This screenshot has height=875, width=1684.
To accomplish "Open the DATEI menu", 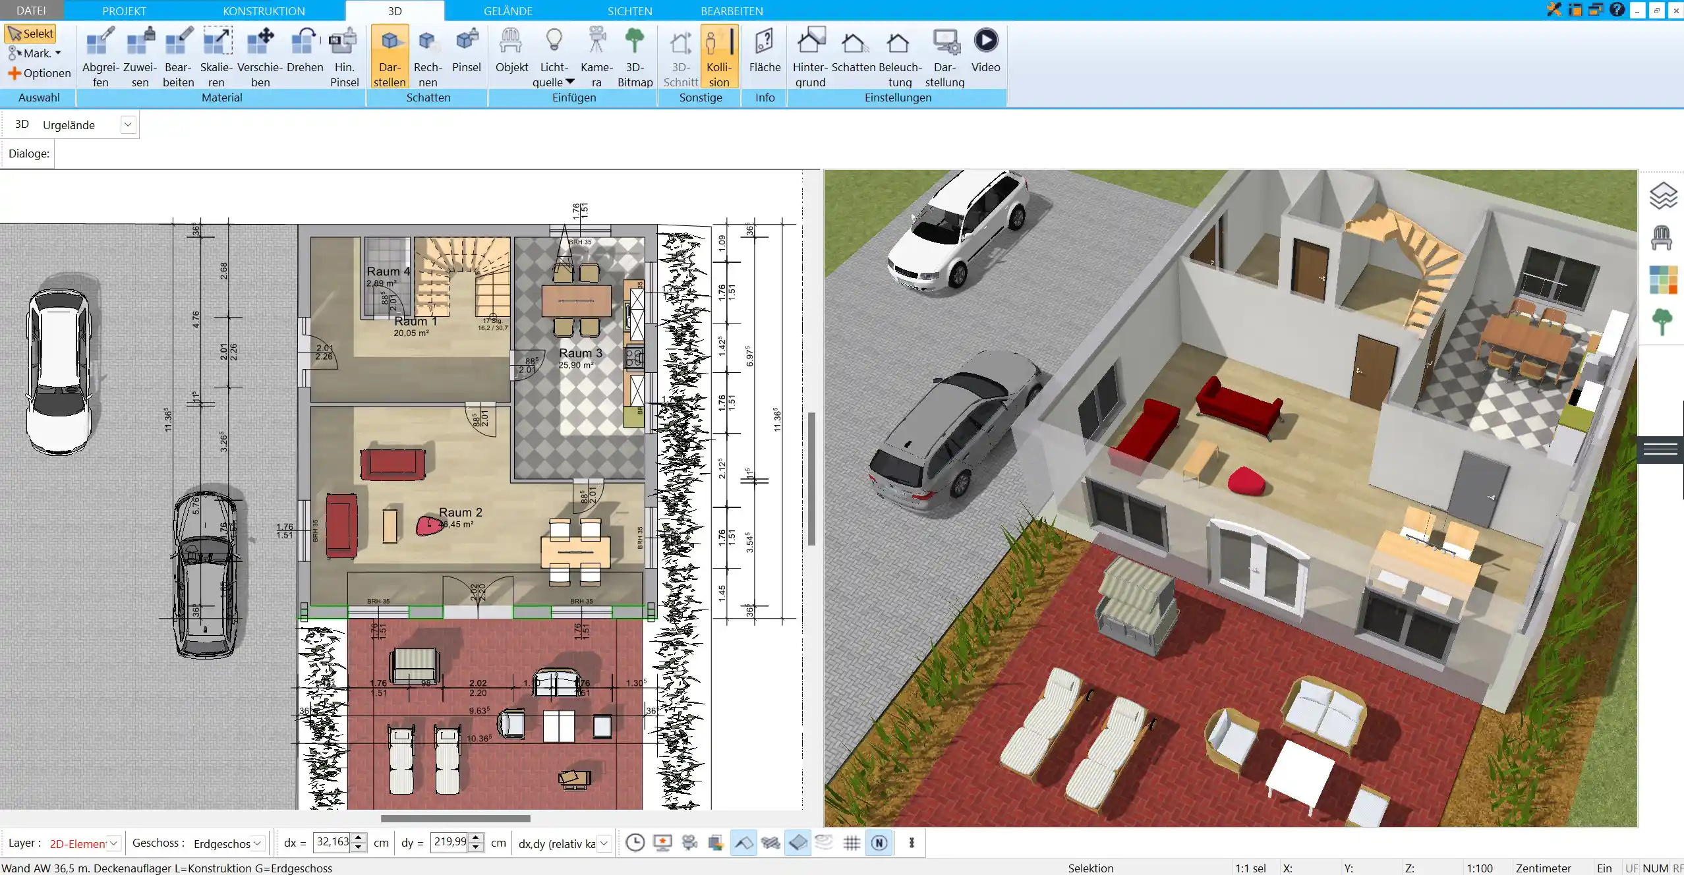I will (x=31, y=11).
